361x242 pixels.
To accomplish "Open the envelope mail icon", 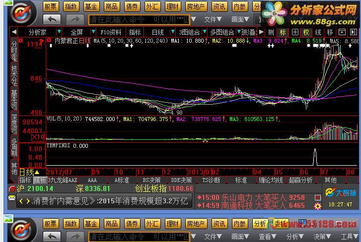I will [x=12, y=198].
